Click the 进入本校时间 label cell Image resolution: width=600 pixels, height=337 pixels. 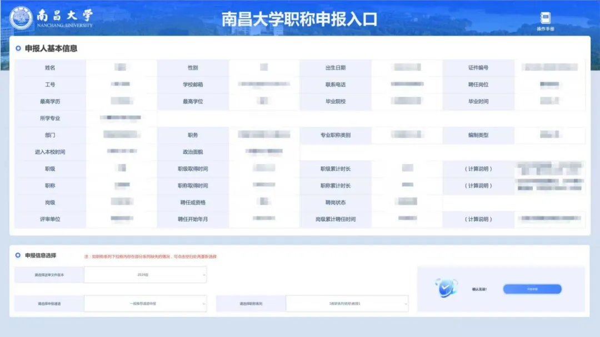click(x=50, y=152)
